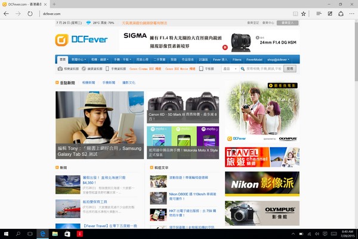Expand the 手機·平板 nav dropdown
This screenshot has width=358, height=239.
(122, 60)
